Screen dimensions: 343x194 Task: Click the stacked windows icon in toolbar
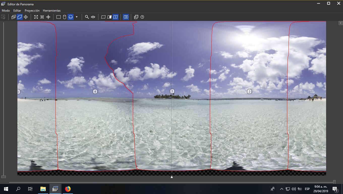pos(136,17)
